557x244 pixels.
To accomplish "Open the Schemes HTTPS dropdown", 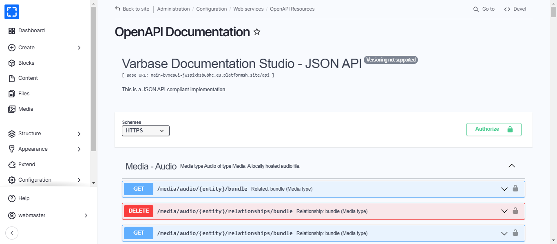I will click(146, 131).
